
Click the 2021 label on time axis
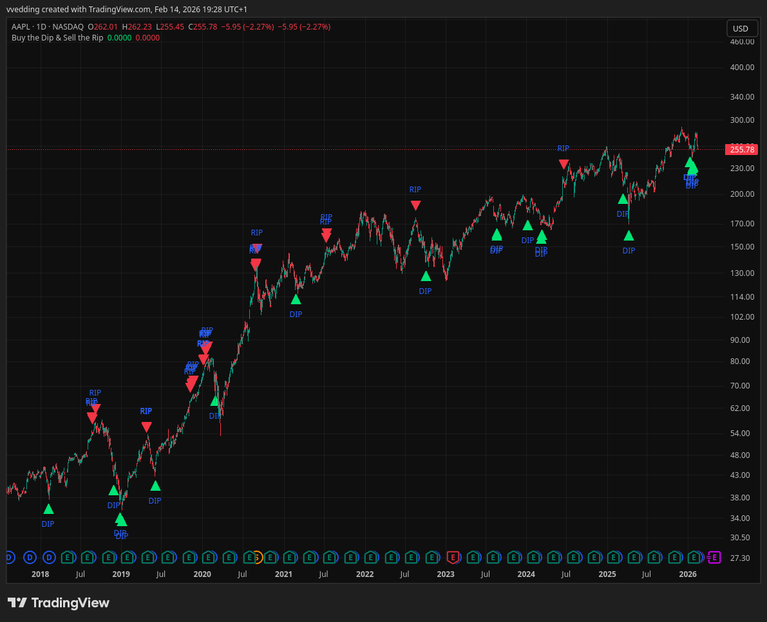284,574
